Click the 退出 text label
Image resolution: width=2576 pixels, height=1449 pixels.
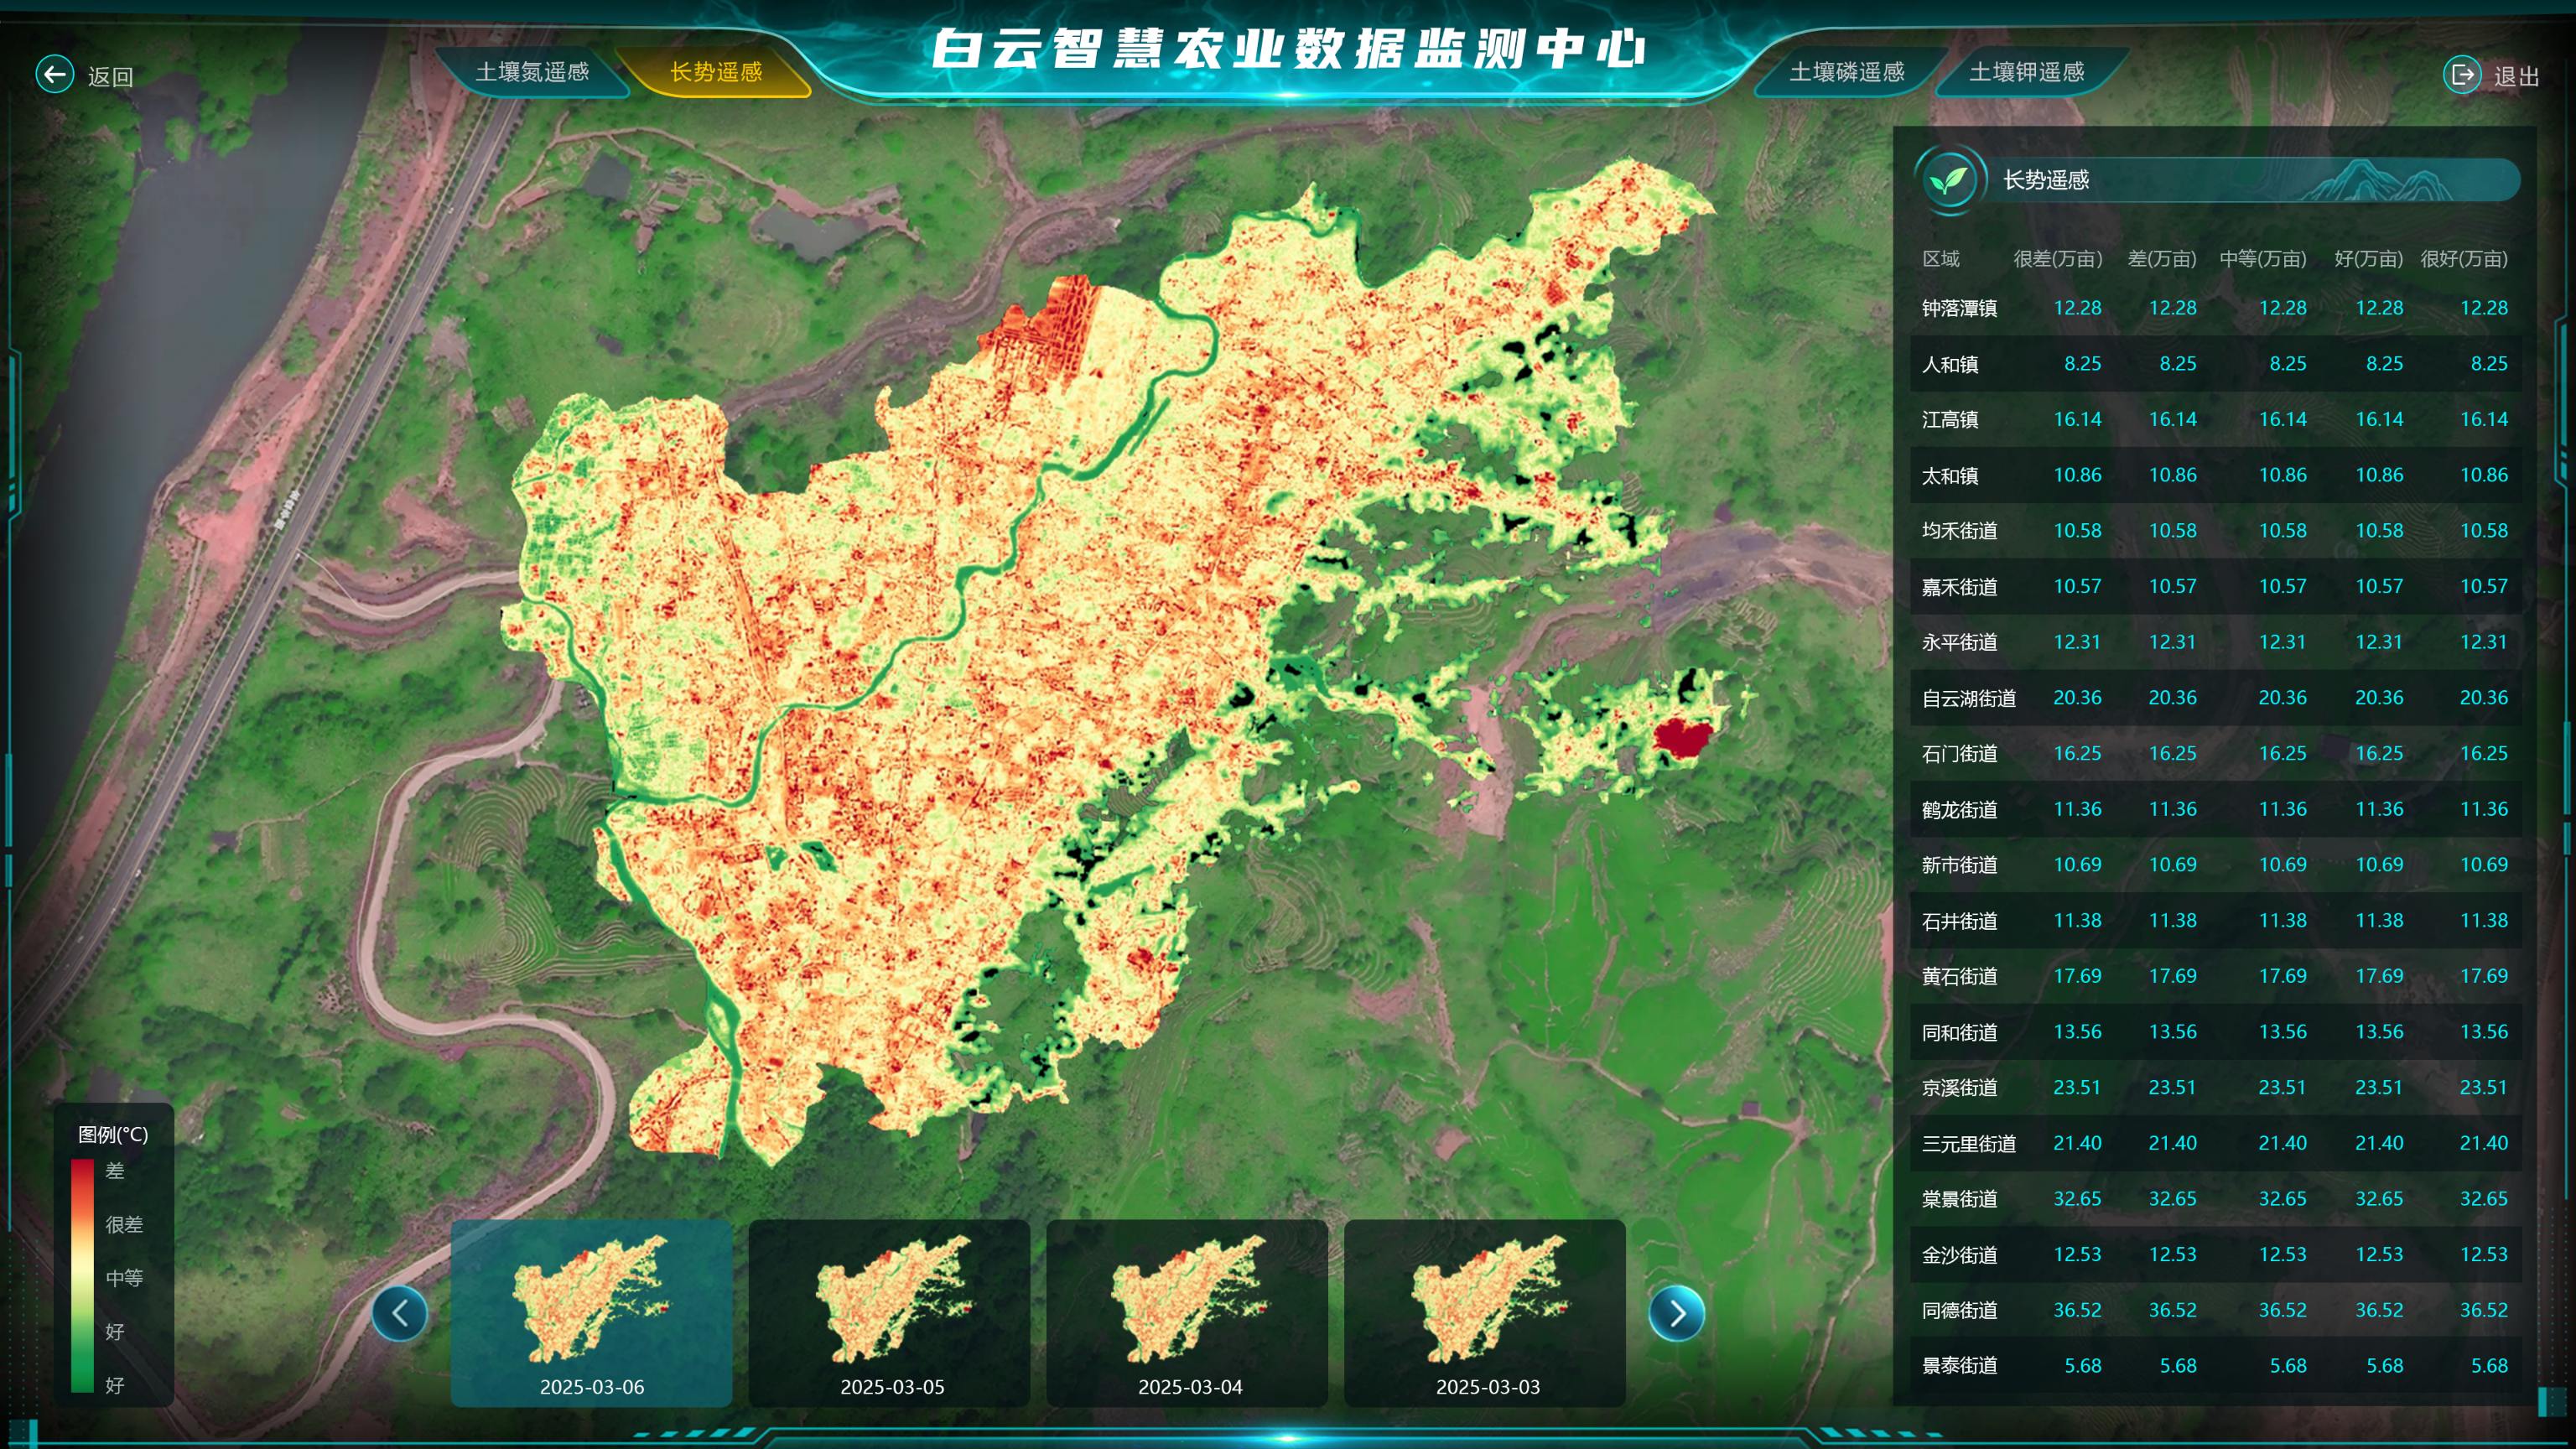2516,77
